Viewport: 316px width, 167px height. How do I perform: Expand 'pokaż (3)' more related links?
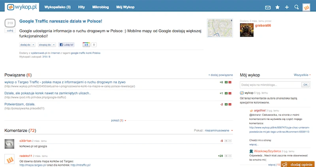point(118,120)
